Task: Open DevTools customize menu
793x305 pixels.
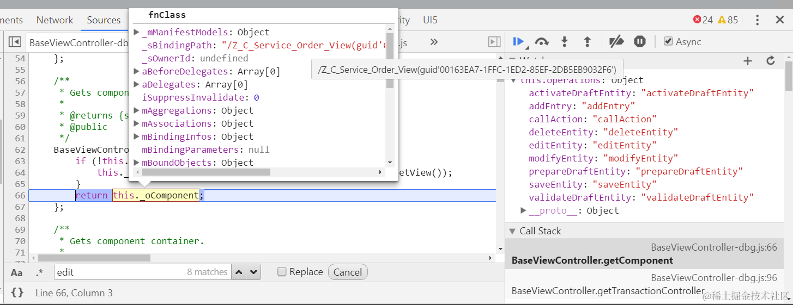Action: point(758,20)
